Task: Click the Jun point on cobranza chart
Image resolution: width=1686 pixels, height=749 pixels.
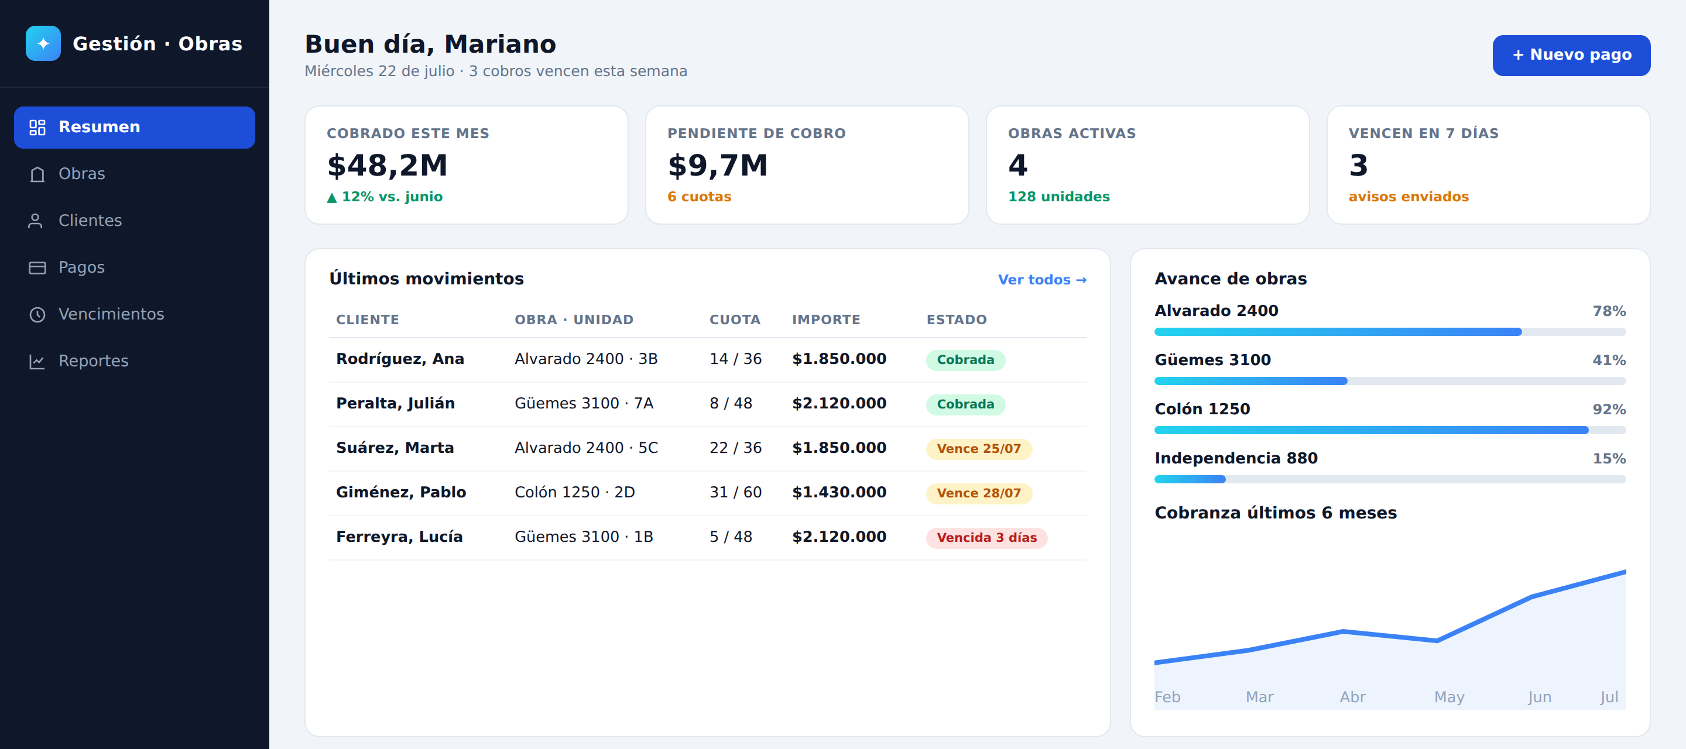Action: [1532, 596]
